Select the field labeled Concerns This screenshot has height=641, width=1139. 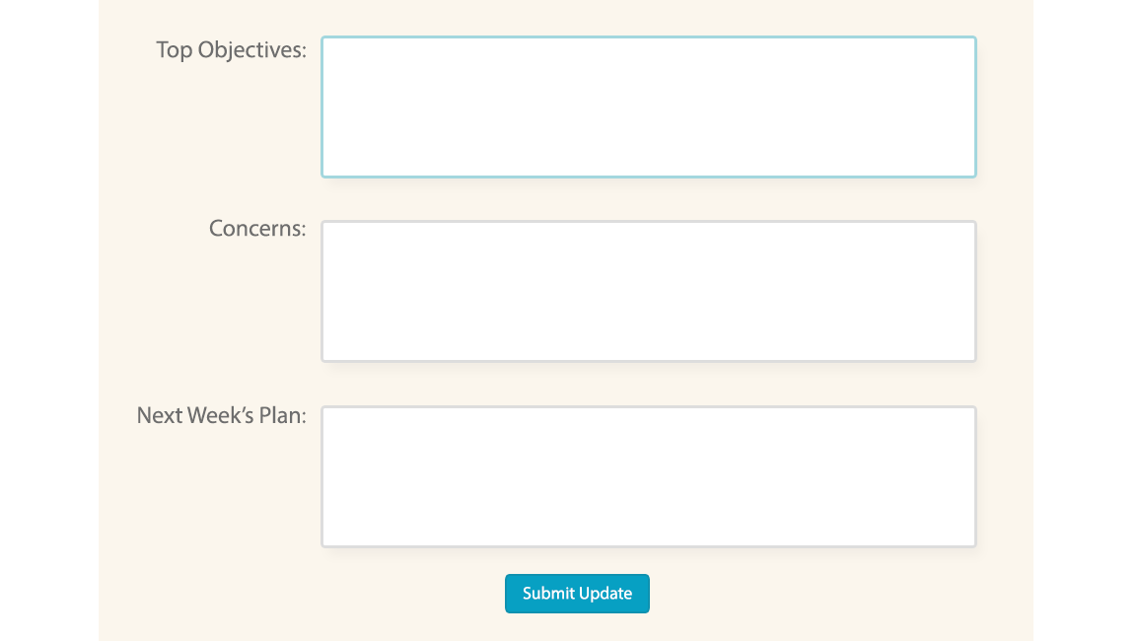pyautogui.click(x=648, y=291)
